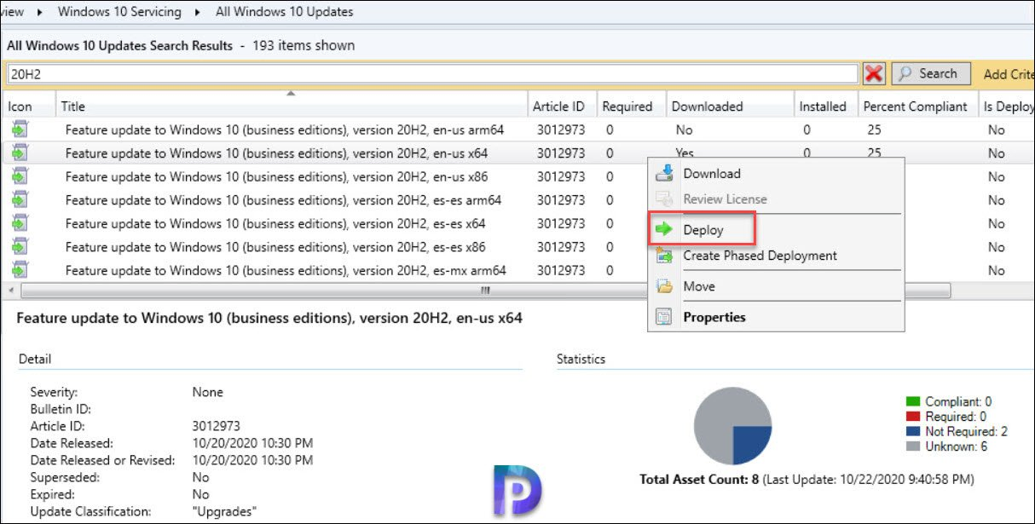Screen dimensions: 1035x524
Task: Click Downloaded value 'No' in arm64 row
Action: [x=684, y=130]
